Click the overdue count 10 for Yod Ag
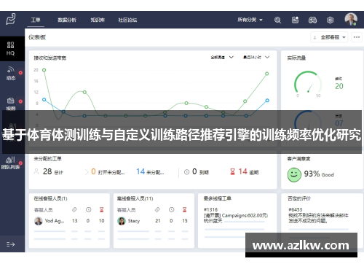This screenshot has width=364, height=264. (x=101, y=221)
